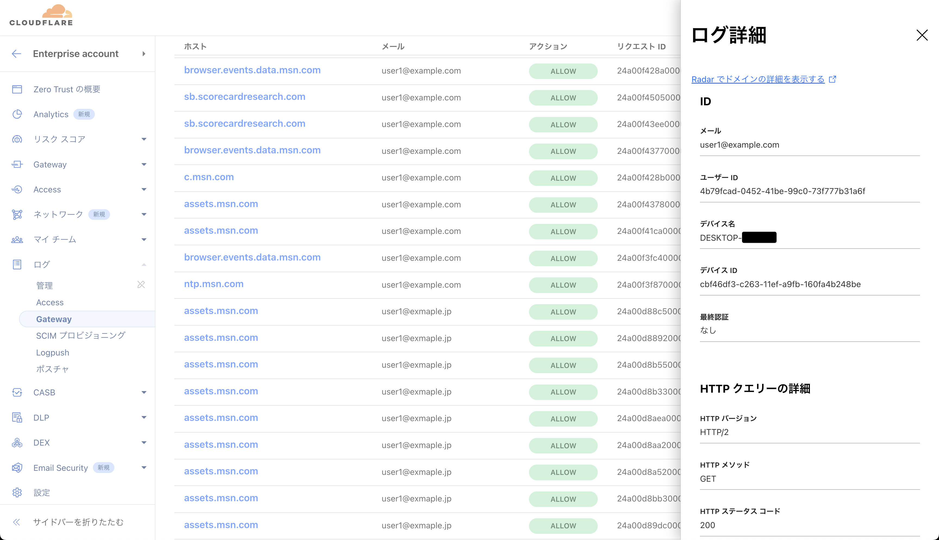
Task: Click the ALLOW badge for c.msn.com
Action: (563, 178)
